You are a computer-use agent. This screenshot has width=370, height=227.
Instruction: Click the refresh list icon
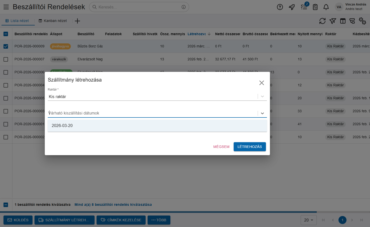[x=322, y=21]
